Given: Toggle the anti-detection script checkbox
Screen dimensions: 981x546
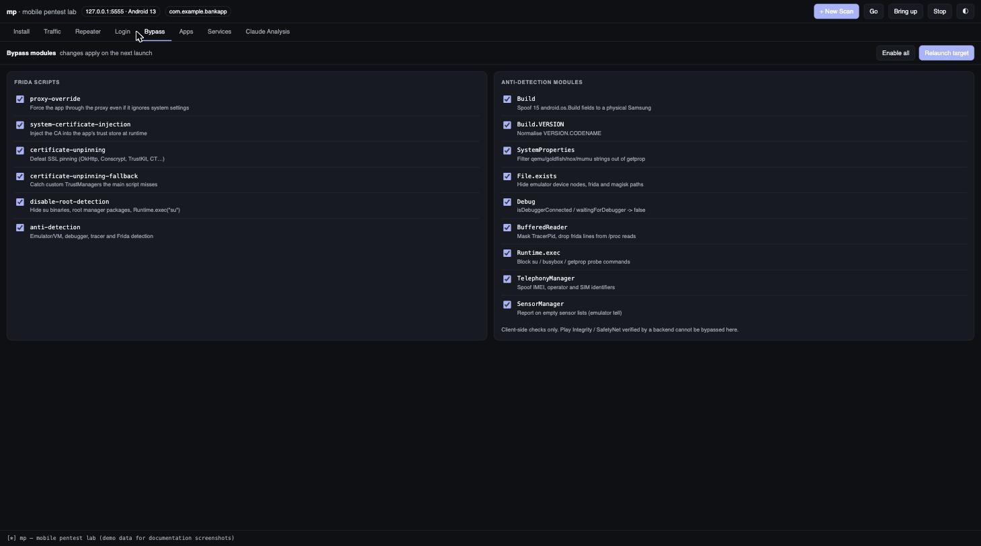Looking at the screenshot, I should (x=20, y=228).
